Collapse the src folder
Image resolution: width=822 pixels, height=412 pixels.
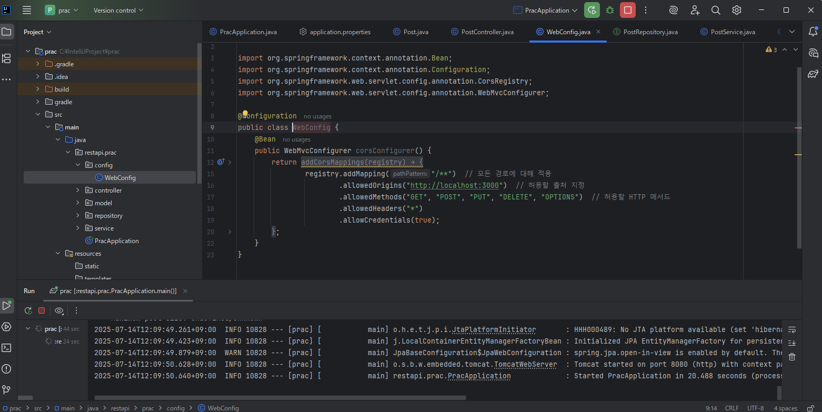[x=38, y=115]
